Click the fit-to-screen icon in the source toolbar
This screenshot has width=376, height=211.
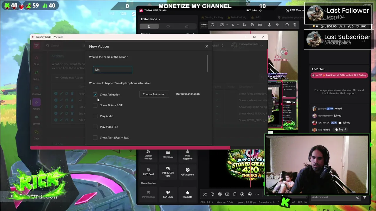222,25
